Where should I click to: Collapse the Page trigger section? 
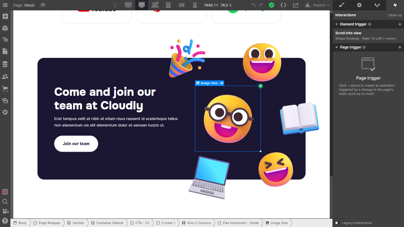coord(337,47)
